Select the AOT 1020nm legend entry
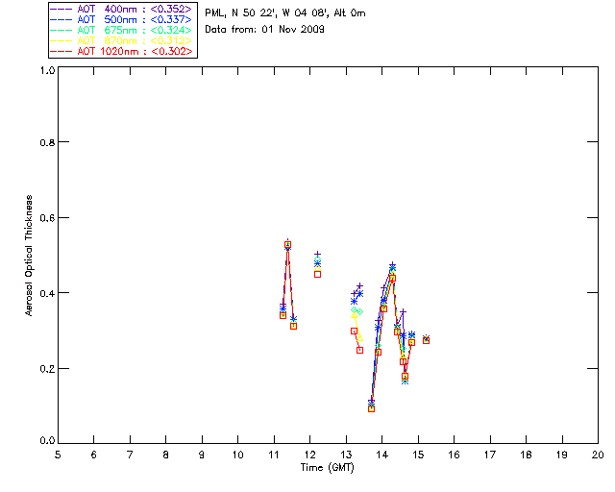Image resolution: width=615 pixels, height=492 pixels. (121, 51)
